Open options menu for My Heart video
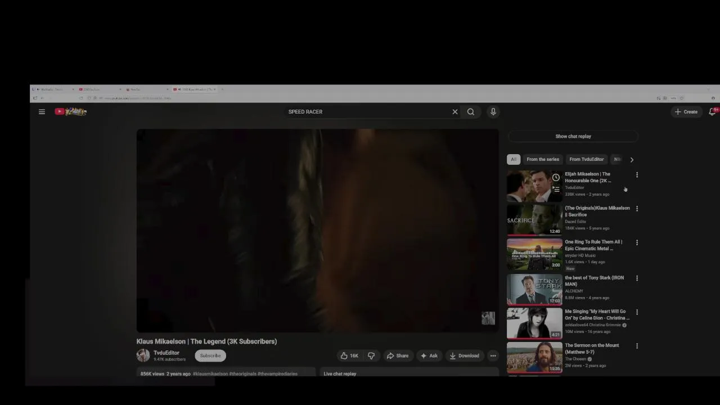720x405 pixels. [x=637, y=312]
